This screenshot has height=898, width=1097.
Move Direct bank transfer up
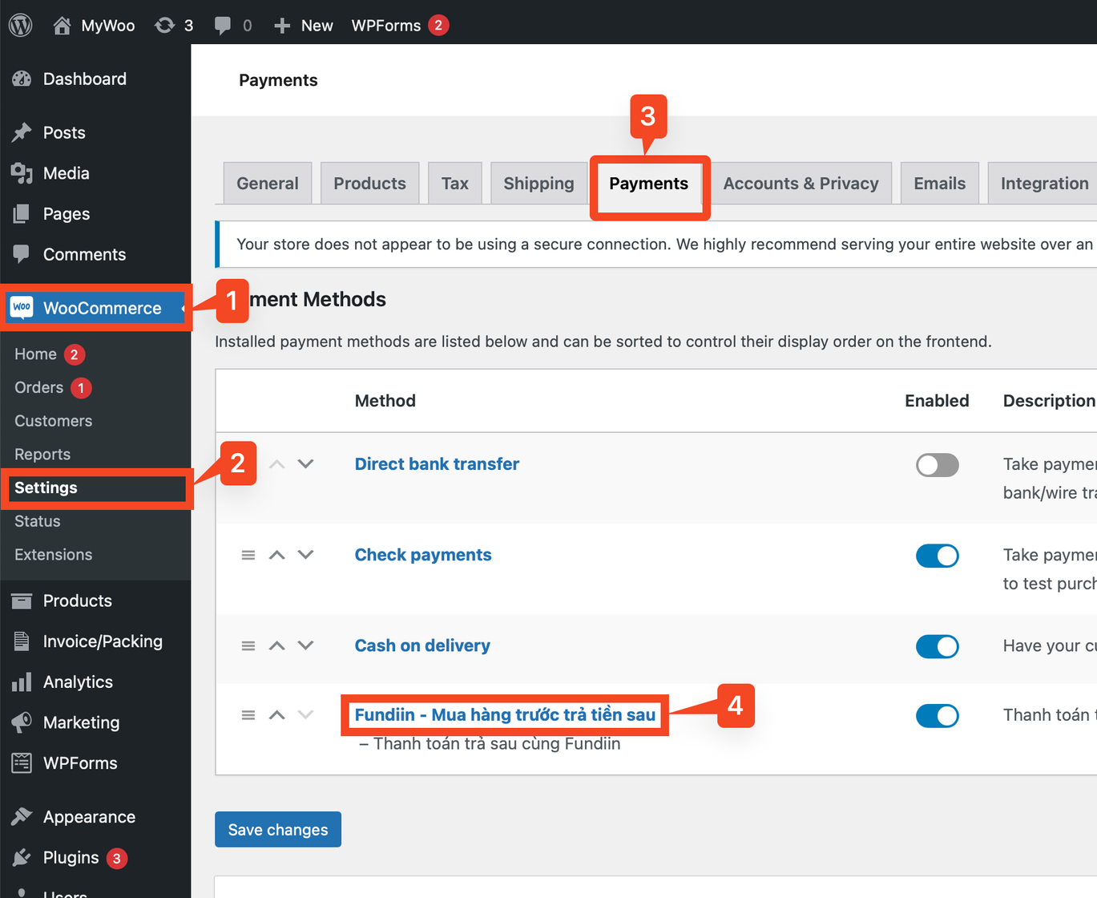(276, 464)
